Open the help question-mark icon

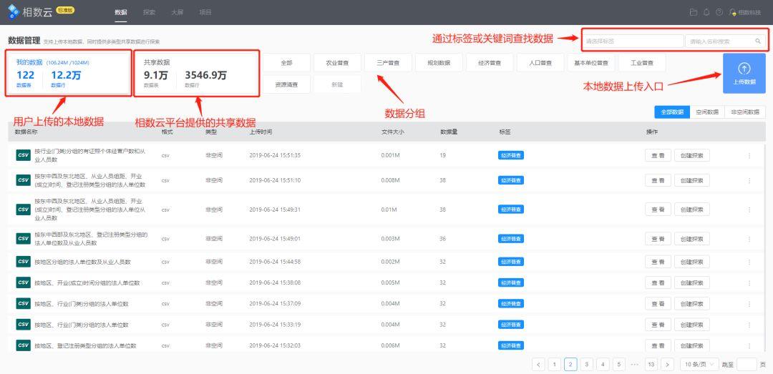(x=719, y=12)
